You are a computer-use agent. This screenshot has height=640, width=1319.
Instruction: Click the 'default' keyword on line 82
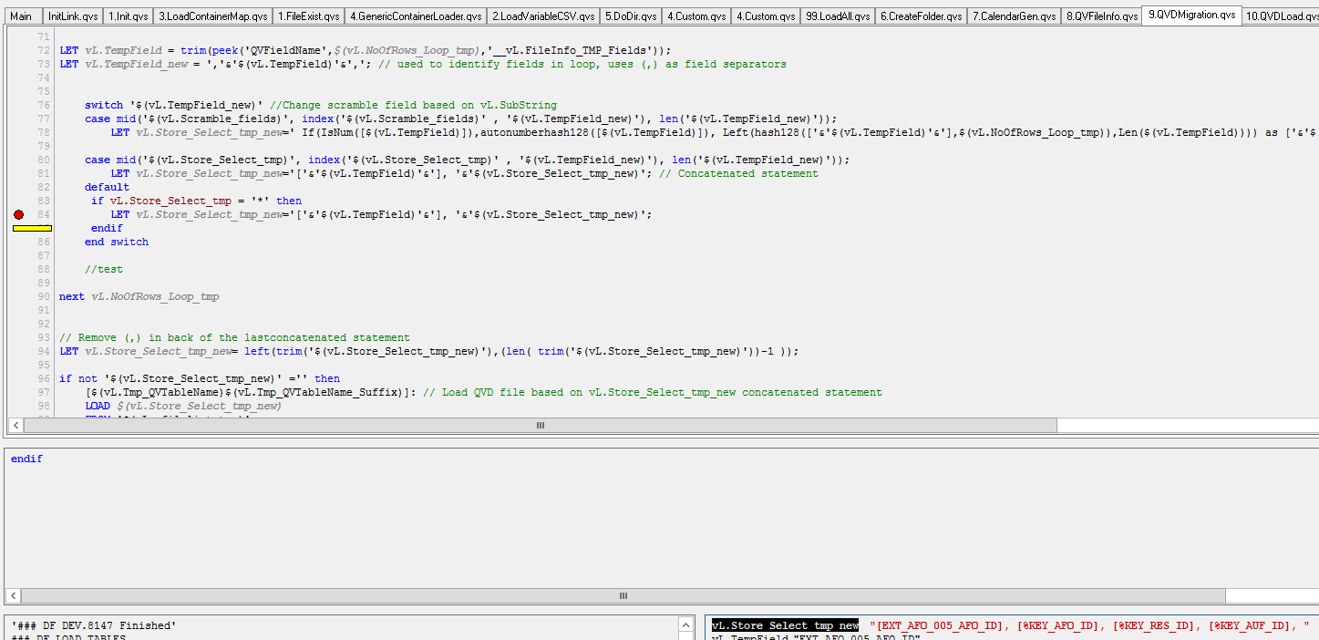point(108,187)
